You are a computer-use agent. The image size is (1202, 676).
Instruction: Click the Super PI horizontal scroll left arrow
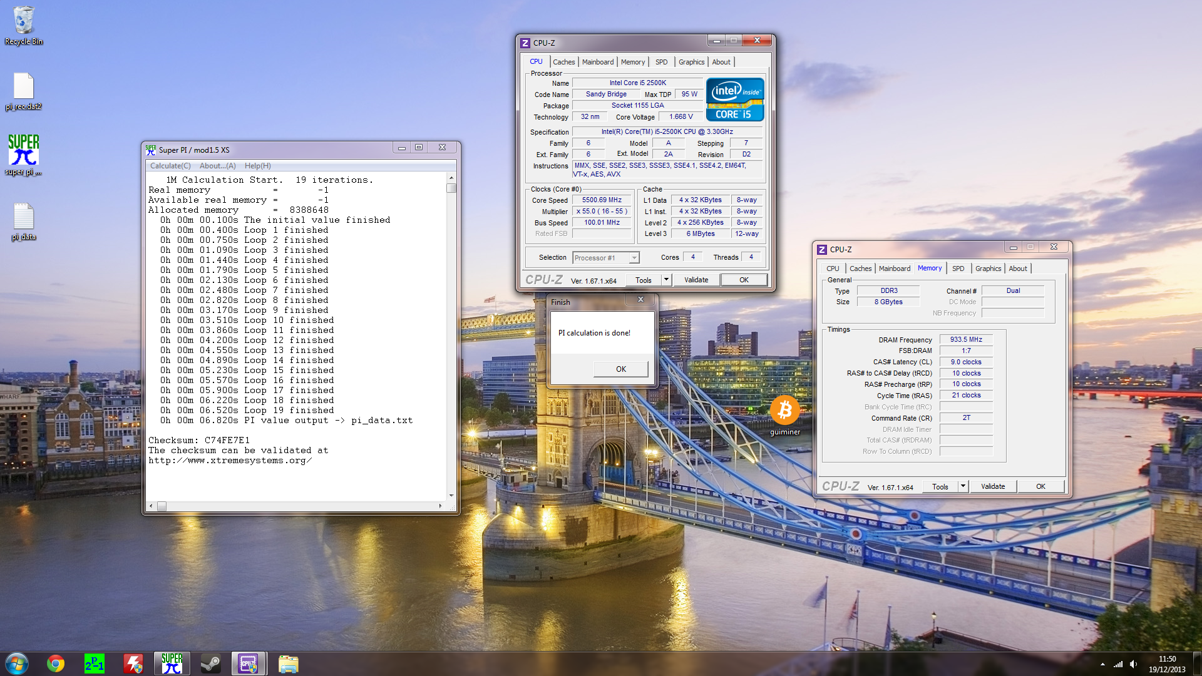click(151, 506)
